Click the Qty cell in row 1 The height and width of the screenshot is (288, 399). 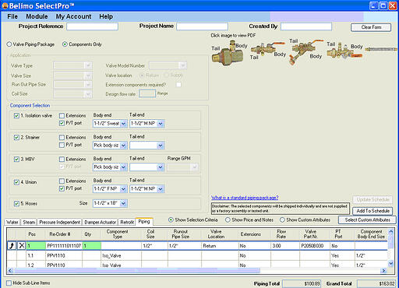coord(91,246)
